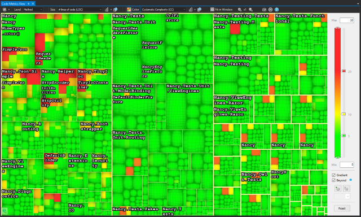Click the red-to-green color gradient bar
The width and height of the screenshot is (361, 217).
[337, 93]
